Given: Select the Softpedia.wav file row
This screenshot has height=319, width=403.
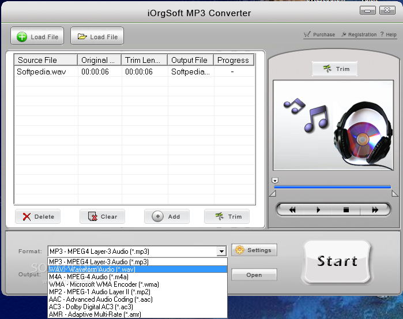Looking at the screenshot, I should coord(134,72).
